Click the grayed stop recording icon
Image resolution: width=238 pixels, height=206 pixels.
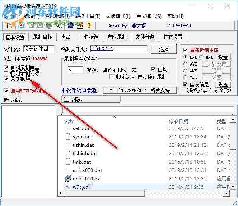tap(40, 26)
